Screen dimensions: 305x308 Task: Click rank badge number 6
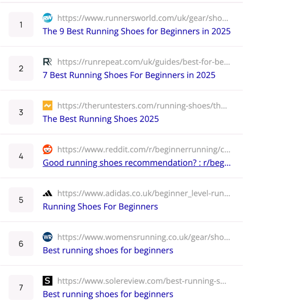coord(21,243)
